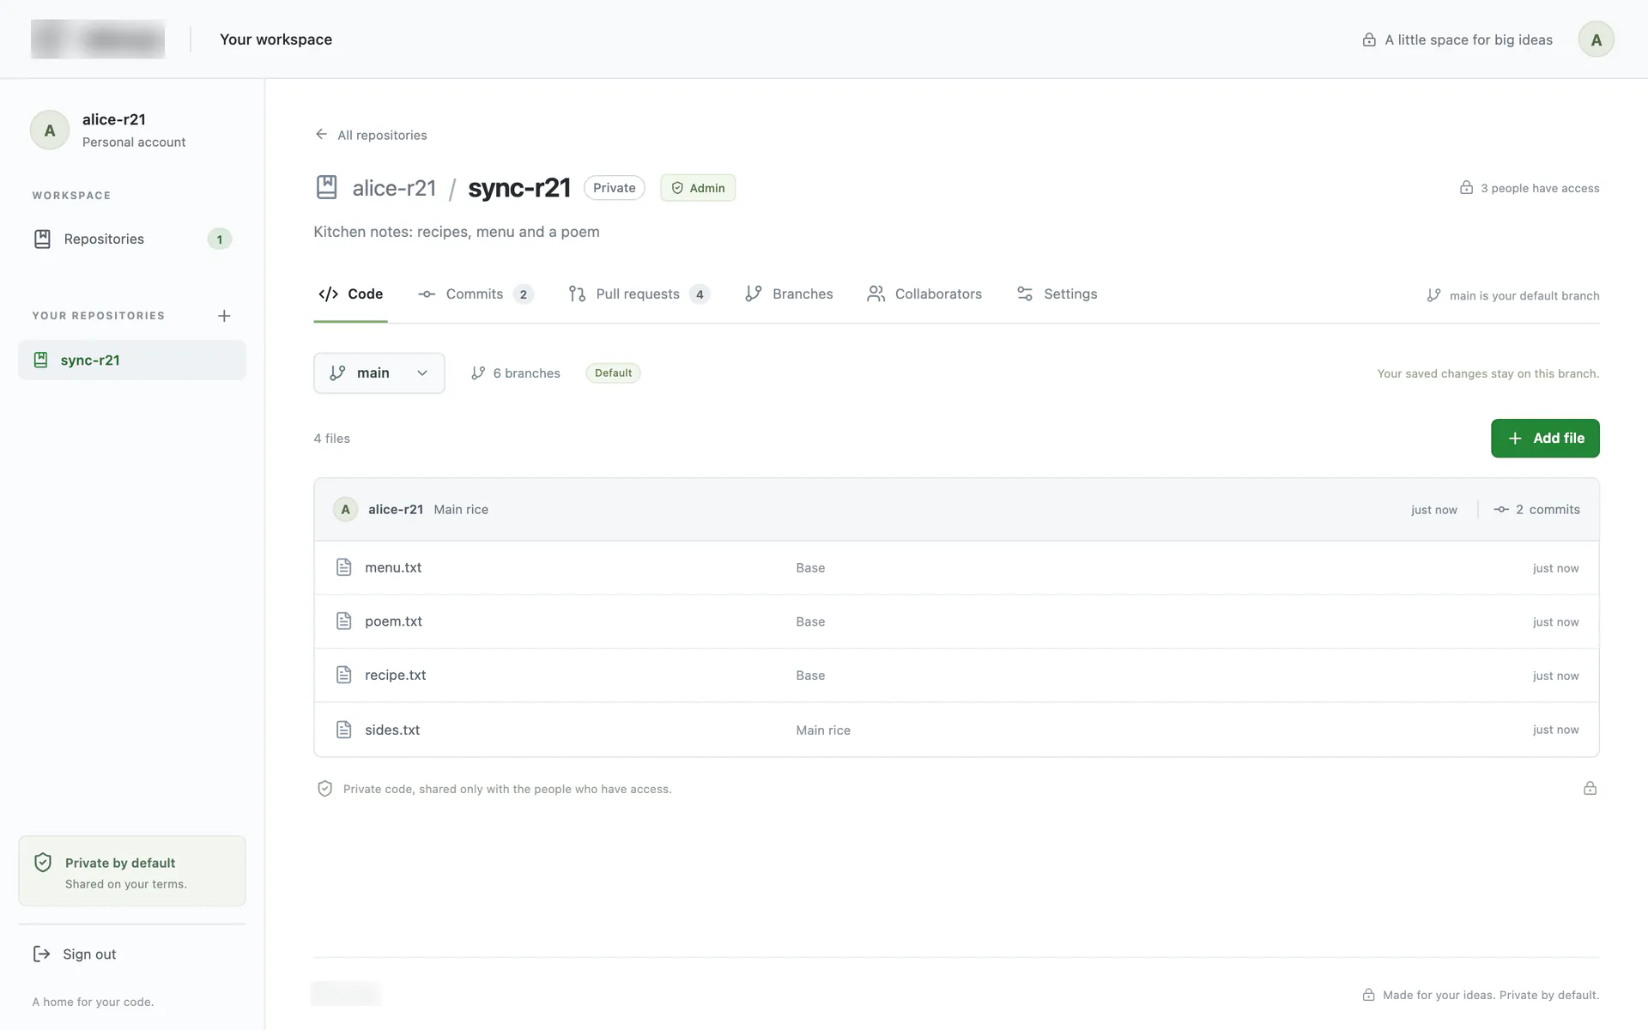Open Repositories in the workspace sidebar

(x=132, y=239)
